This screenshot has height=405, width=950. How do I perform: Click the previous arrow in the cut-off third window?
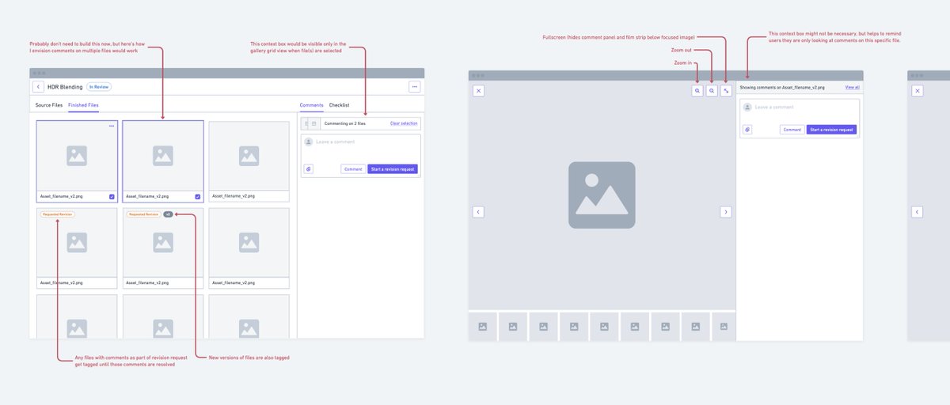917,211
